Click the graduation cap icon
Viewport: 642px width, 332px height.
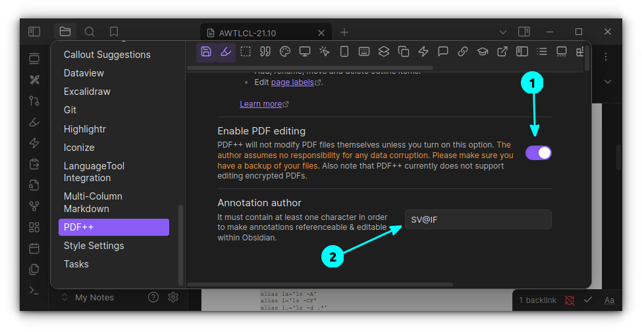(x=483, y=51)
